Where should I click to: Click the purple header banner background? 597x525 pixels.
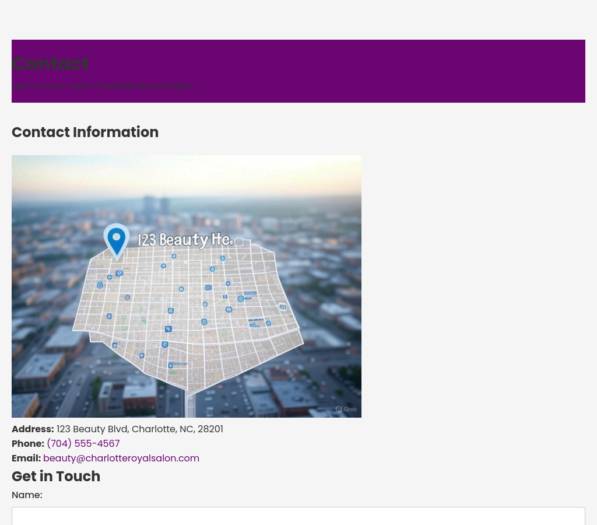379,70
